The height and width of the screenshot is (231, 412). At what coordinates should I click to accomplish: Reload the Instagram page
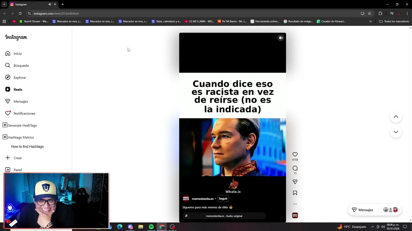20,13
